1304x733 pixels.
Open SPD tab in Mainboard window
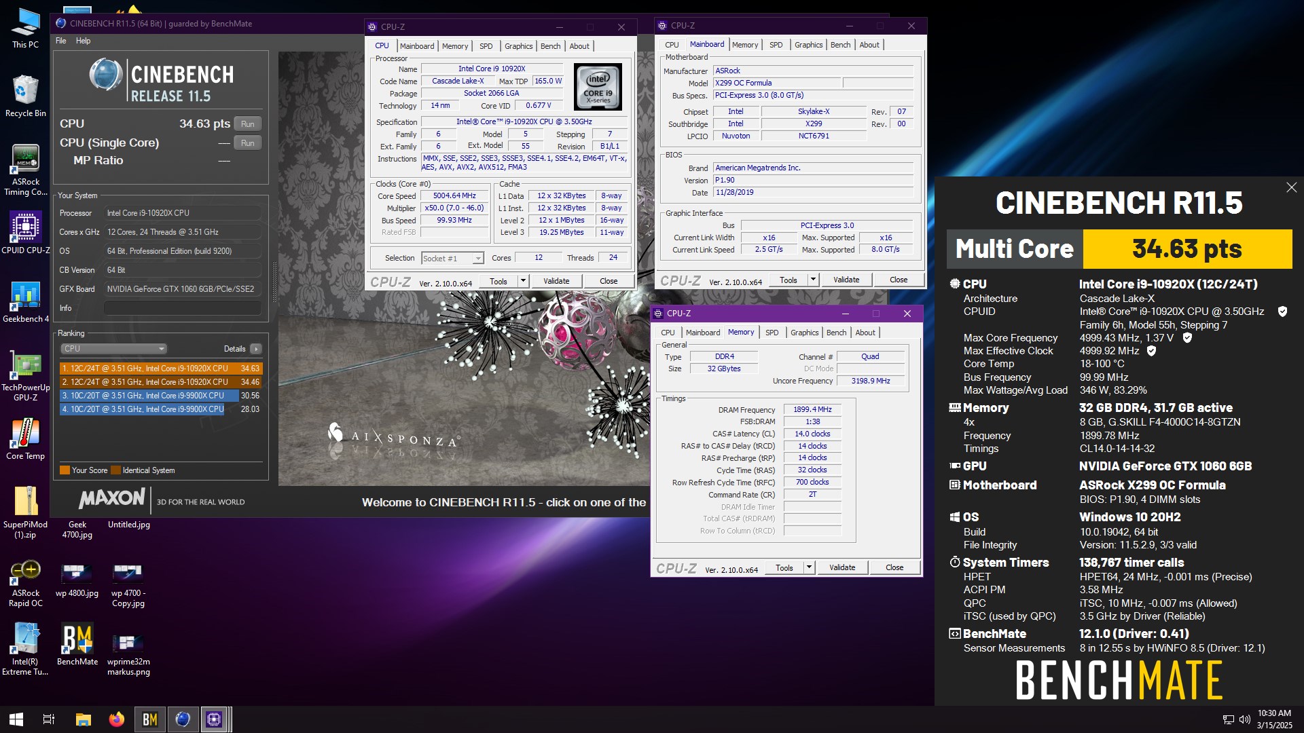776,45
